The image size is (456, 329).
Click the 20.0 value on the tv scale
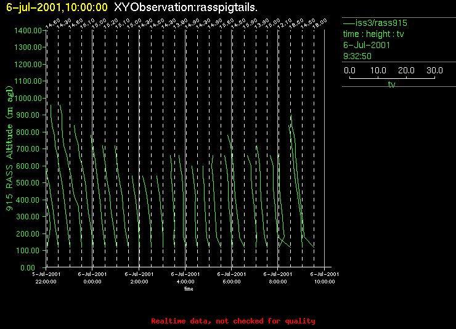(406, 70)
